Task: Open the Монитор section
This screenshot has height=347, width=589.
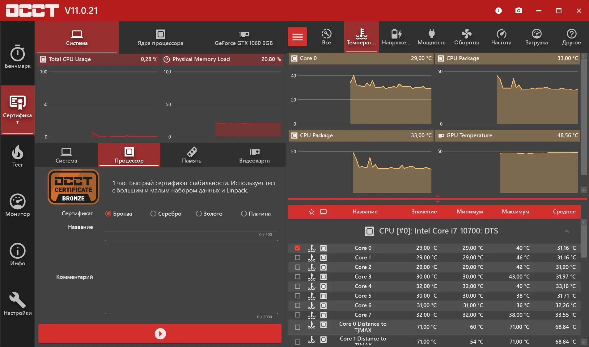Action: (18, 205)
